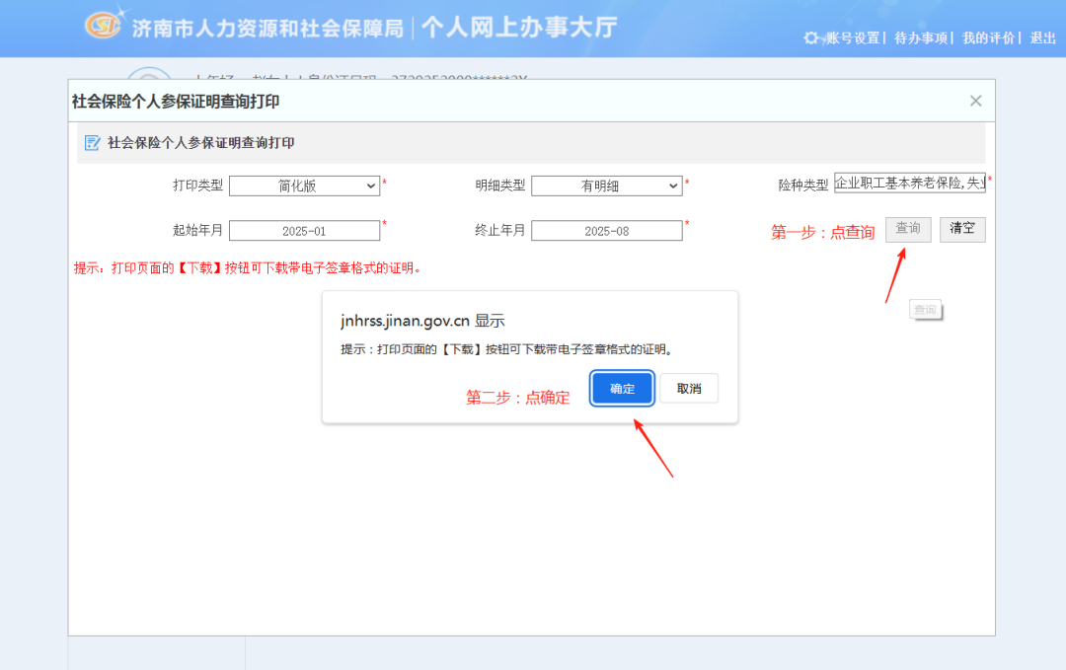This screenshot has width=1066, height=670.
Task: Click the 清空 button
Action: [962, 229]
